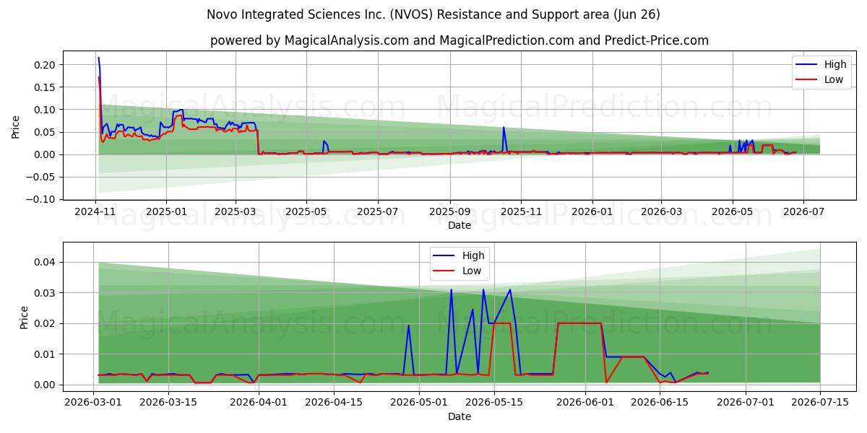The height and width of the screenshot is (433, 867).
Task: Click the '2026-01' tick label
Action: pos(592,211)
